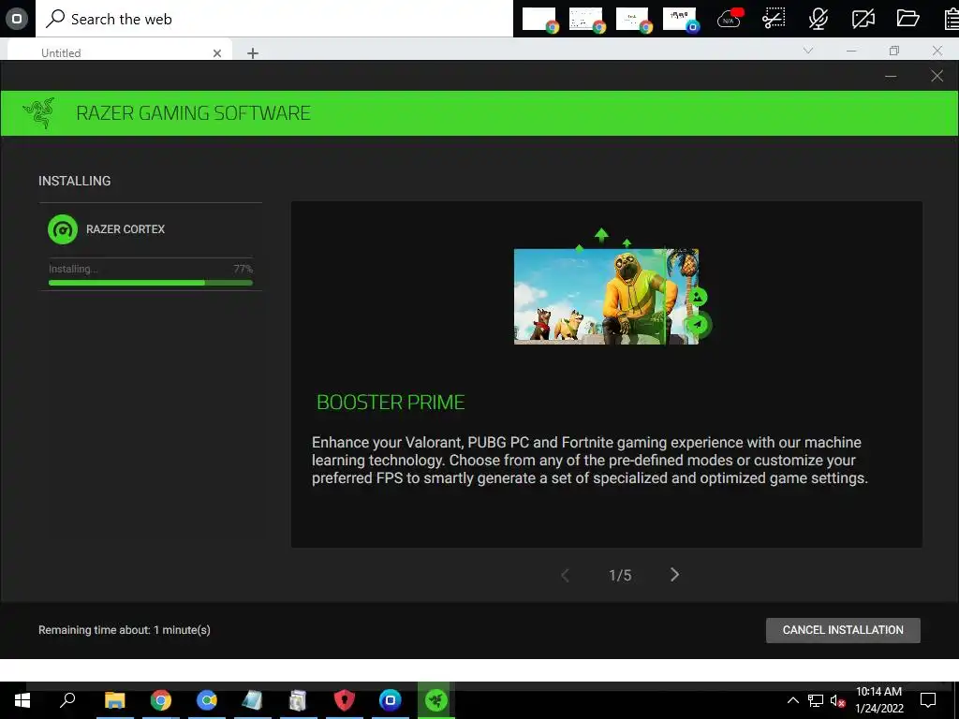Click the round home button in the top-left corner

17,19
